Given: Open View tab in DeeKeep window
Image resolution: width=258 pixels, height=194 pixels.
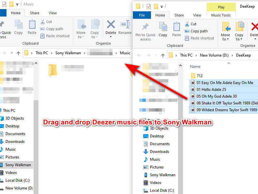Looking at the screenshot, I should [197, 15].
